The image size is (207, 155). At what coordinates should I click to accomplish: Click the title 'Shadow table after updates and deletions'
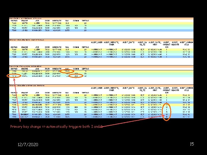27,86
